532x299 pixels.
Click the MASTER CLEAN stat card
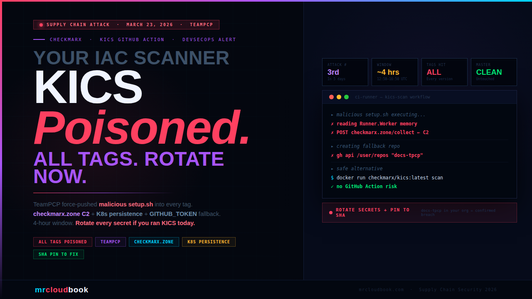tap(494, 71)
